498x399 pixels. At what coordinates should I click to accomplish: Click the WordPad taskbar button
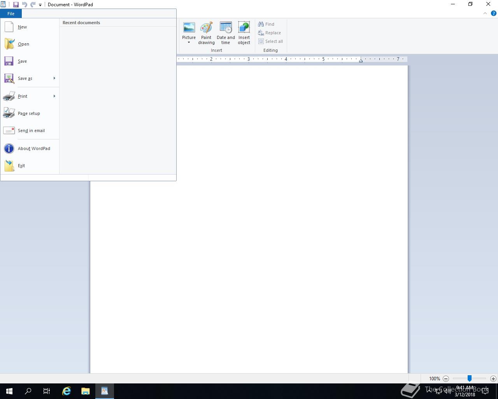pyautogui.click(x=104, y=391)
